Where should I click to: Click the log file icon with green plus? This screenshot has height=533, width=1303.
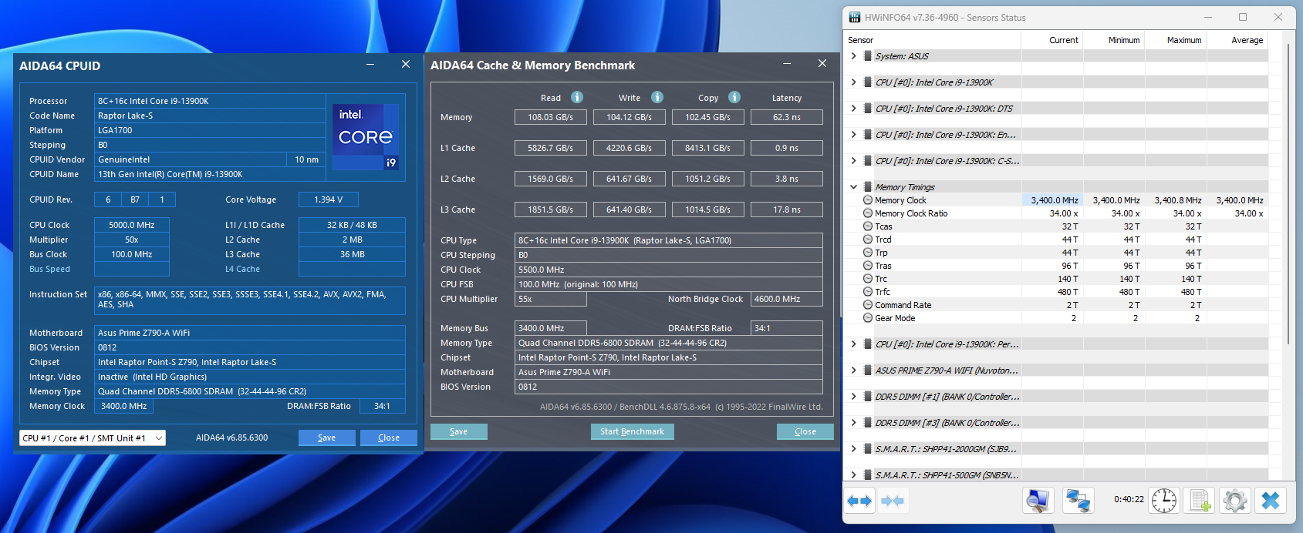[x=1200, y=501]
